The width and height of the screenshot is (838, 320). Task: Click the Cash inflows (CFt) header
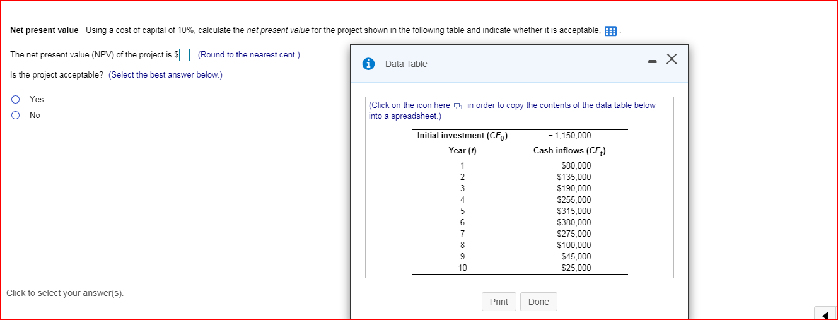click(x=570, y=151)
